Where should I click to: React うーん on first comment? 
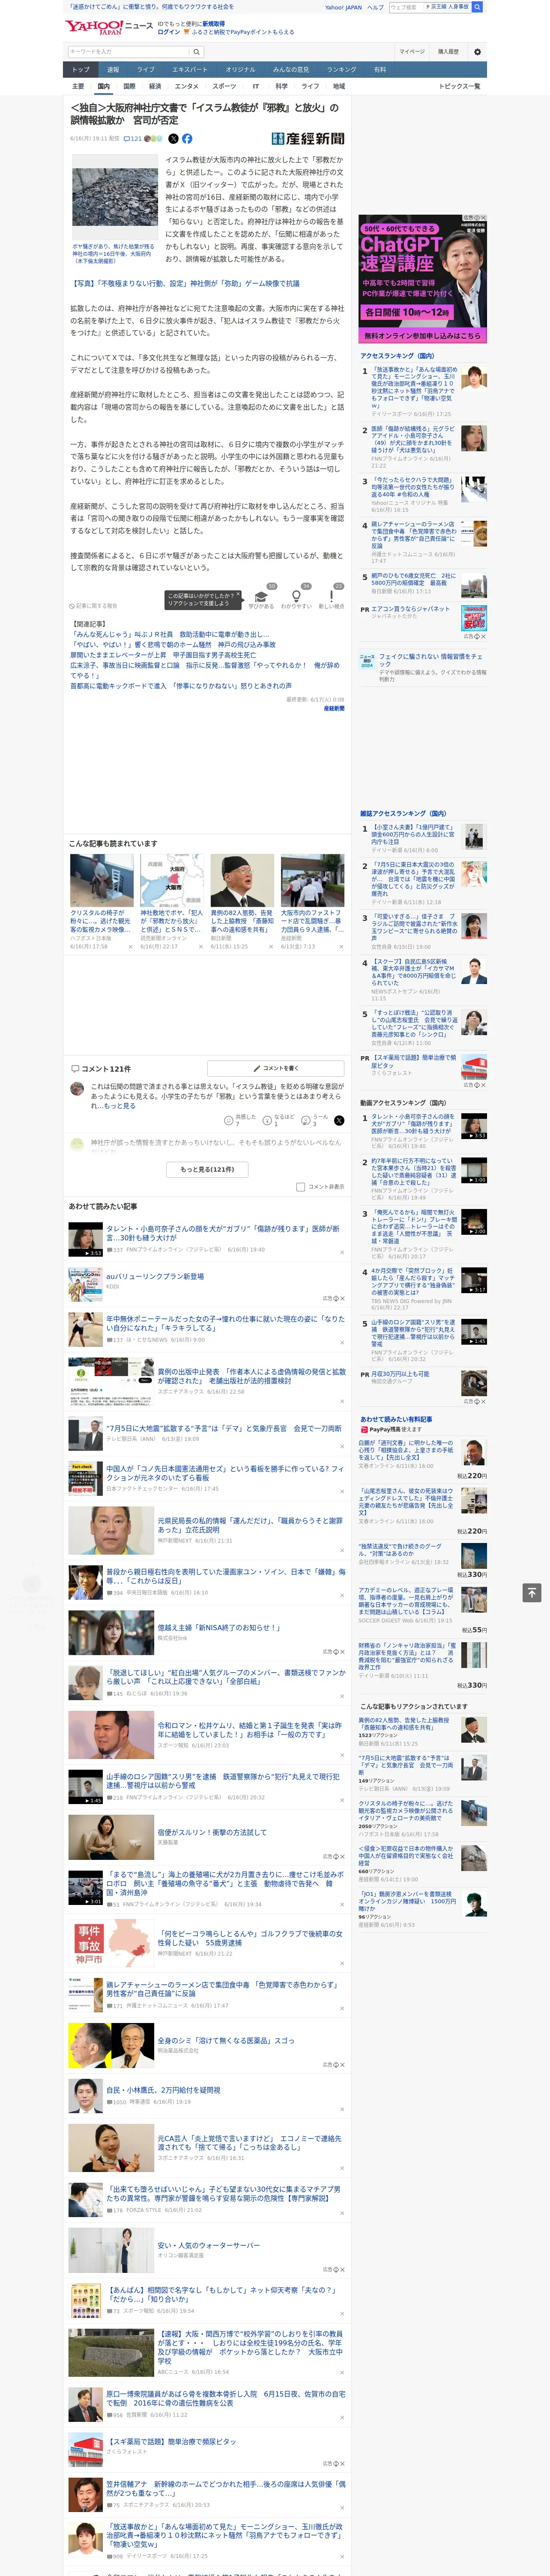point(314,1120)
